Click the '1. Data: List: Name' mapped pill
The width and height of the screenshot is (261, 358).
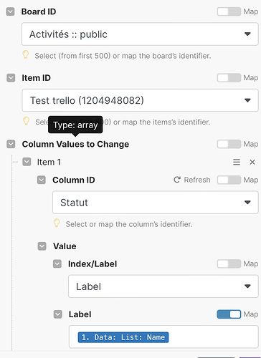click(x=123, y=337)
